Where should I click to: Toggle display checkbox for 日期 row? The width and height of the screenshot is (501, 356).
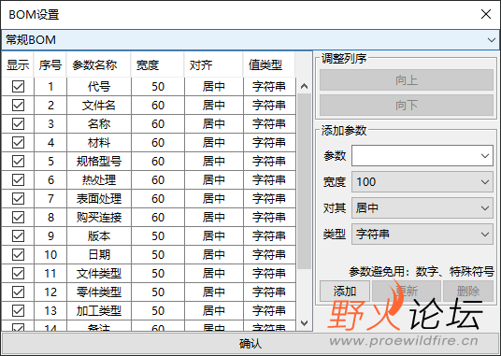pos(18,254)
